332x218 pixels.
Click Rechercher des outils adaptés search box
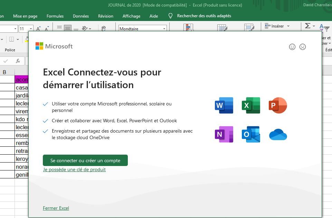tap(204, 16)
